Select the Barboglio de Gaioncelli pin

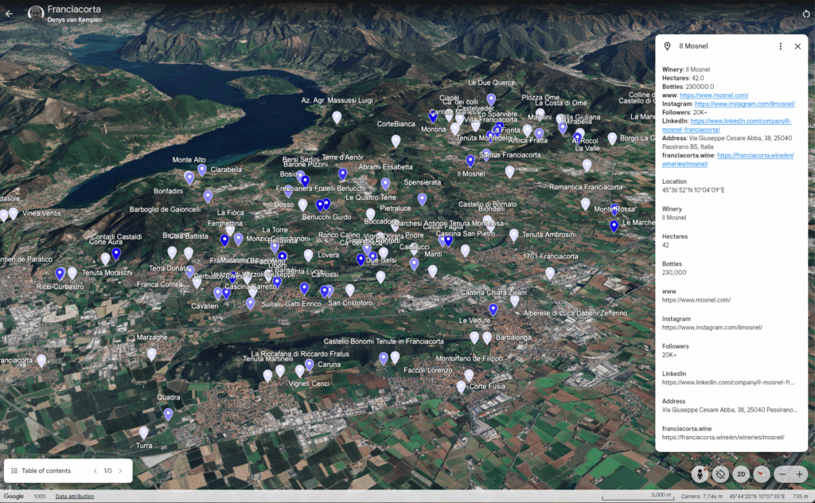[208, 197]
